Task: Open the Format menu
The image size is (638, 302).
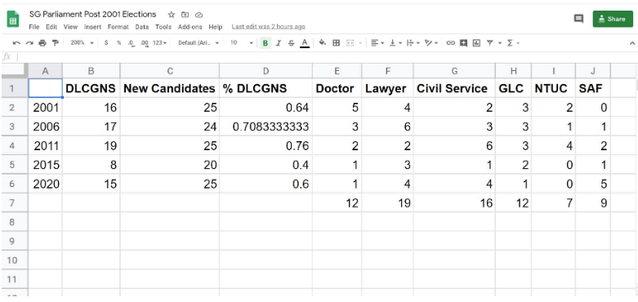Action: point(118,27)
